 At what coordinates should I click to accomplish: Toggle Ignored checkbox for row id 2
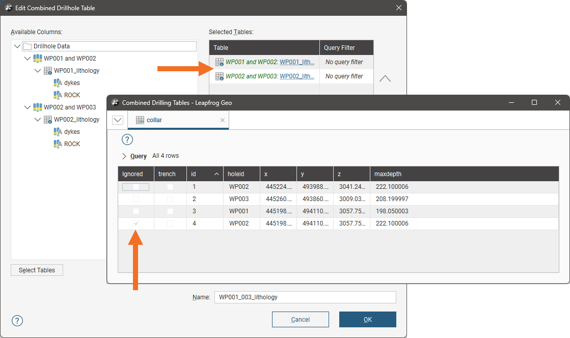point(136,199)
